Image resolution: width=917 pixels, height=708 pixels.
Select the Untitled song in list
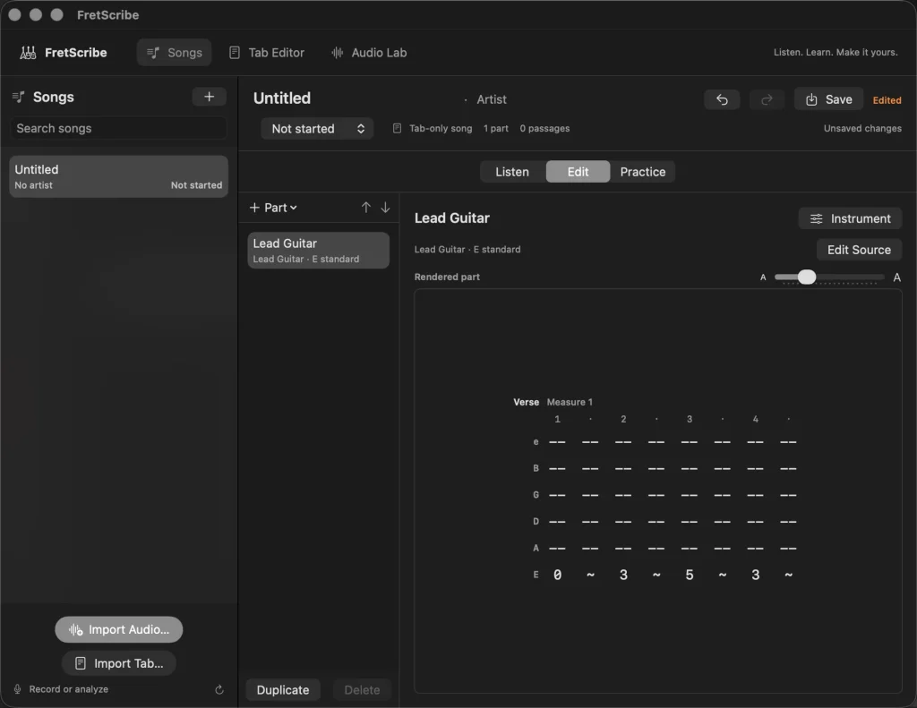(x=118, y=176)
